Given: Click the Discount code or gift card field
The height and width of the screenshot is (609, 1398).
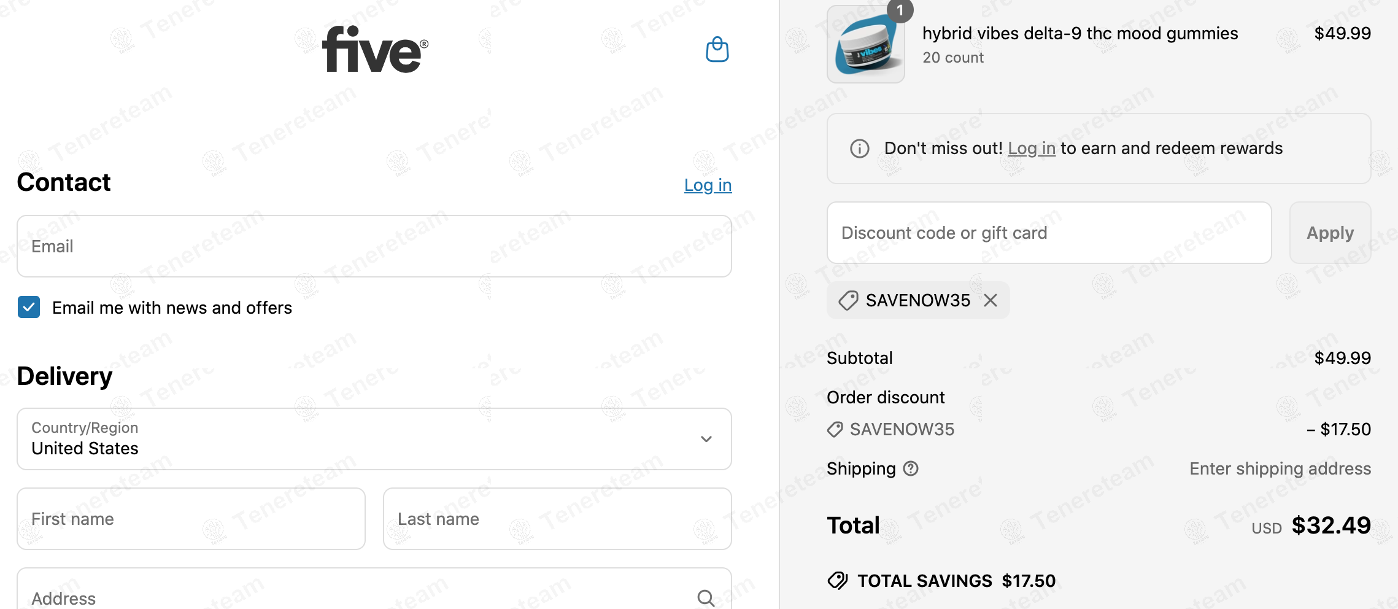Looking at the screenshot, I should 1049,233.
